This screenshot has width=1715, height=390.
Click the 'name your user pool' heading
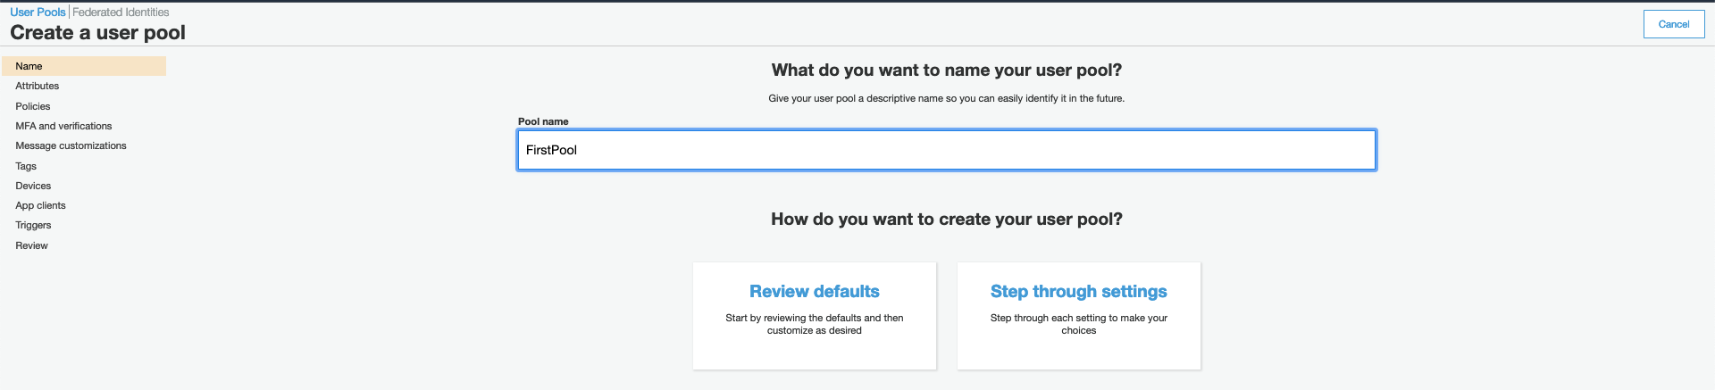click(946, 71)
